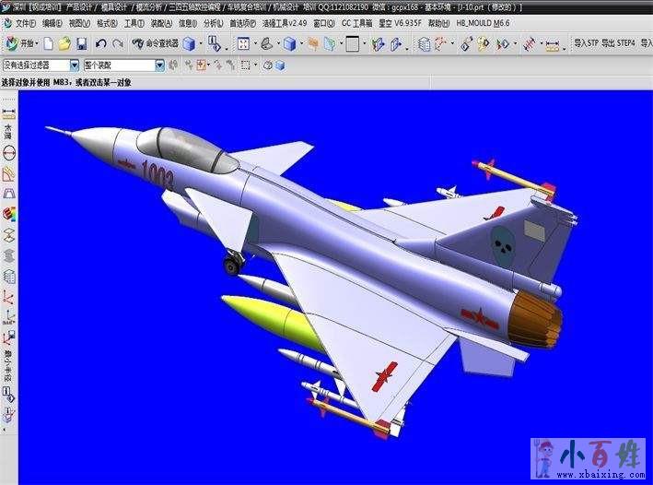
Task: Open the HB_MOULD M6.6 menu
Action: (x=483, y=23)
